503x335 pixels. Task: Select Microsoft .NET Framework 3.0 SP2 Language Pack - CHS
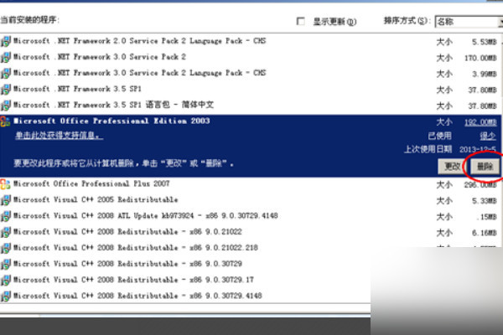pyautogui.click(x=139, y=73)
